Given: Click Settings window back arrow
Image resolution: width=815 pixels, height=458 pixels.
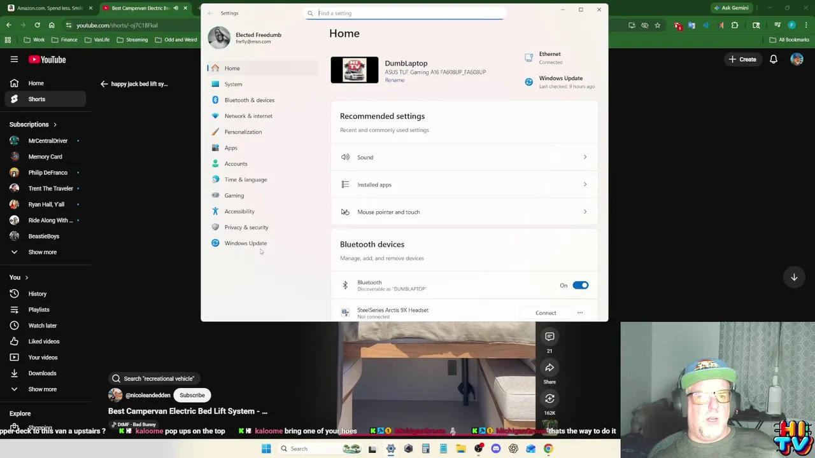Looking at the screenshot, I should pyautogui.click(x=210, y=13).
